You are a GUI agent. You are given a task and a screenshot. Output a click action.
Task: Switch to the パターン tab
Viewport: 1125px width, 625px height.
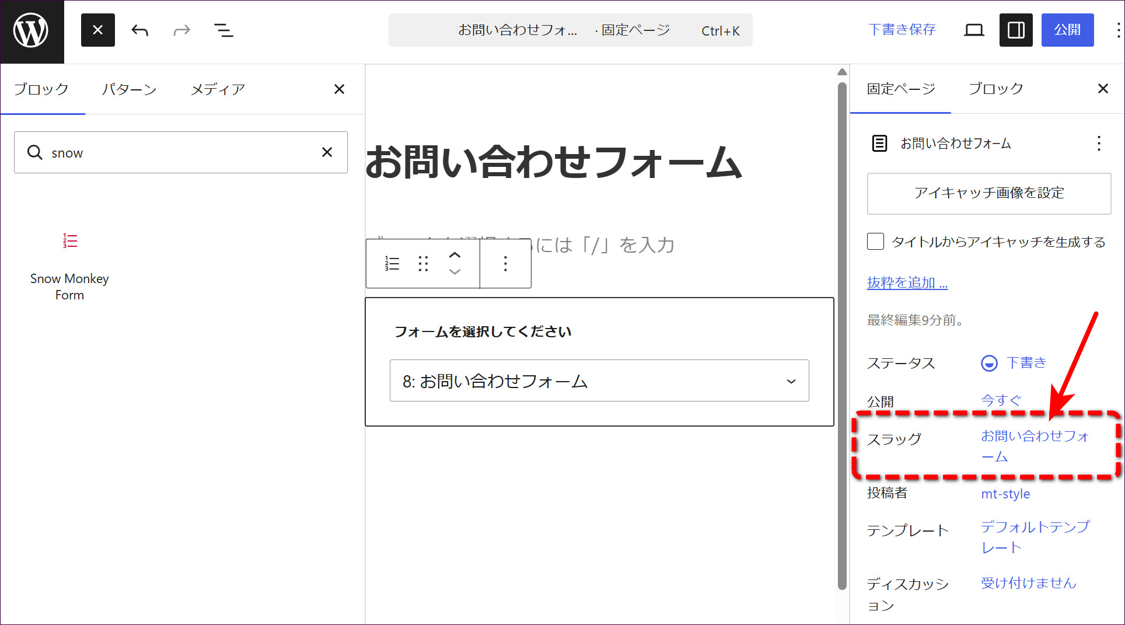tap(129, 89)
